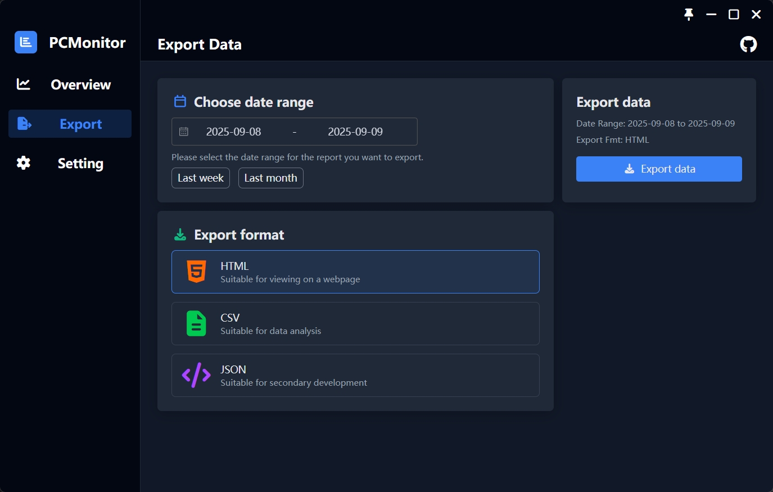Screen dimensions: 773x492
Task: Close the PCMonitor window
Action: [x=756, y=15]
